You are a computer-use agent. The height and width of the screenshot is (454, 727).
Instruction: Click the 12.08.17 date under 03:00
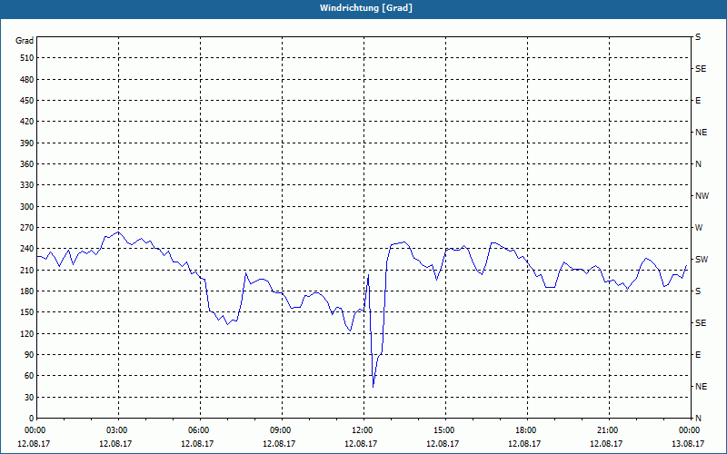pyautogui.click(x=115, y=444)
